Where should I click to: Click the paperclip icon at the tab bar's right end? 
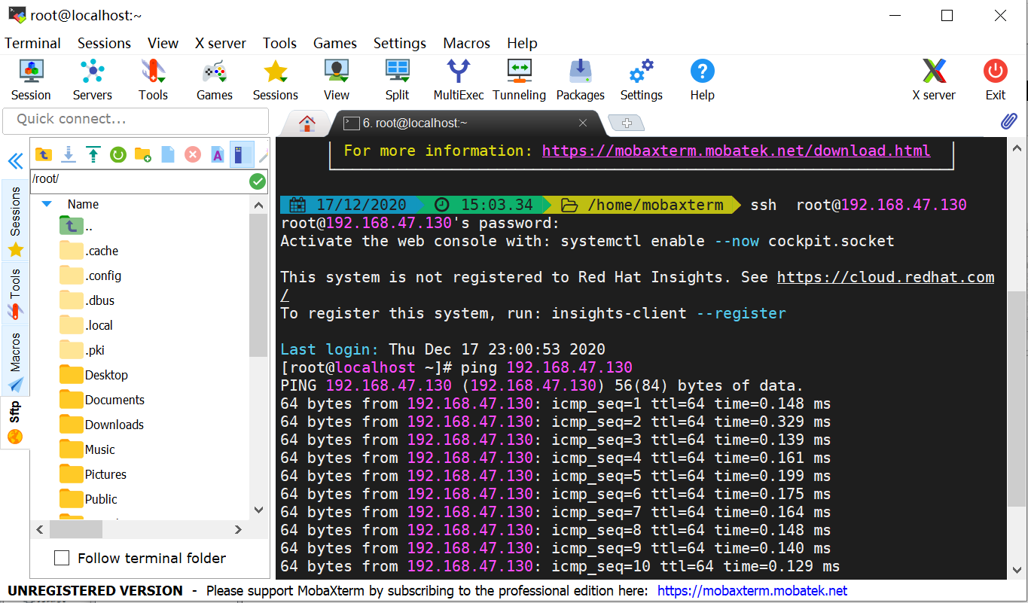[x=1009, y=122]
